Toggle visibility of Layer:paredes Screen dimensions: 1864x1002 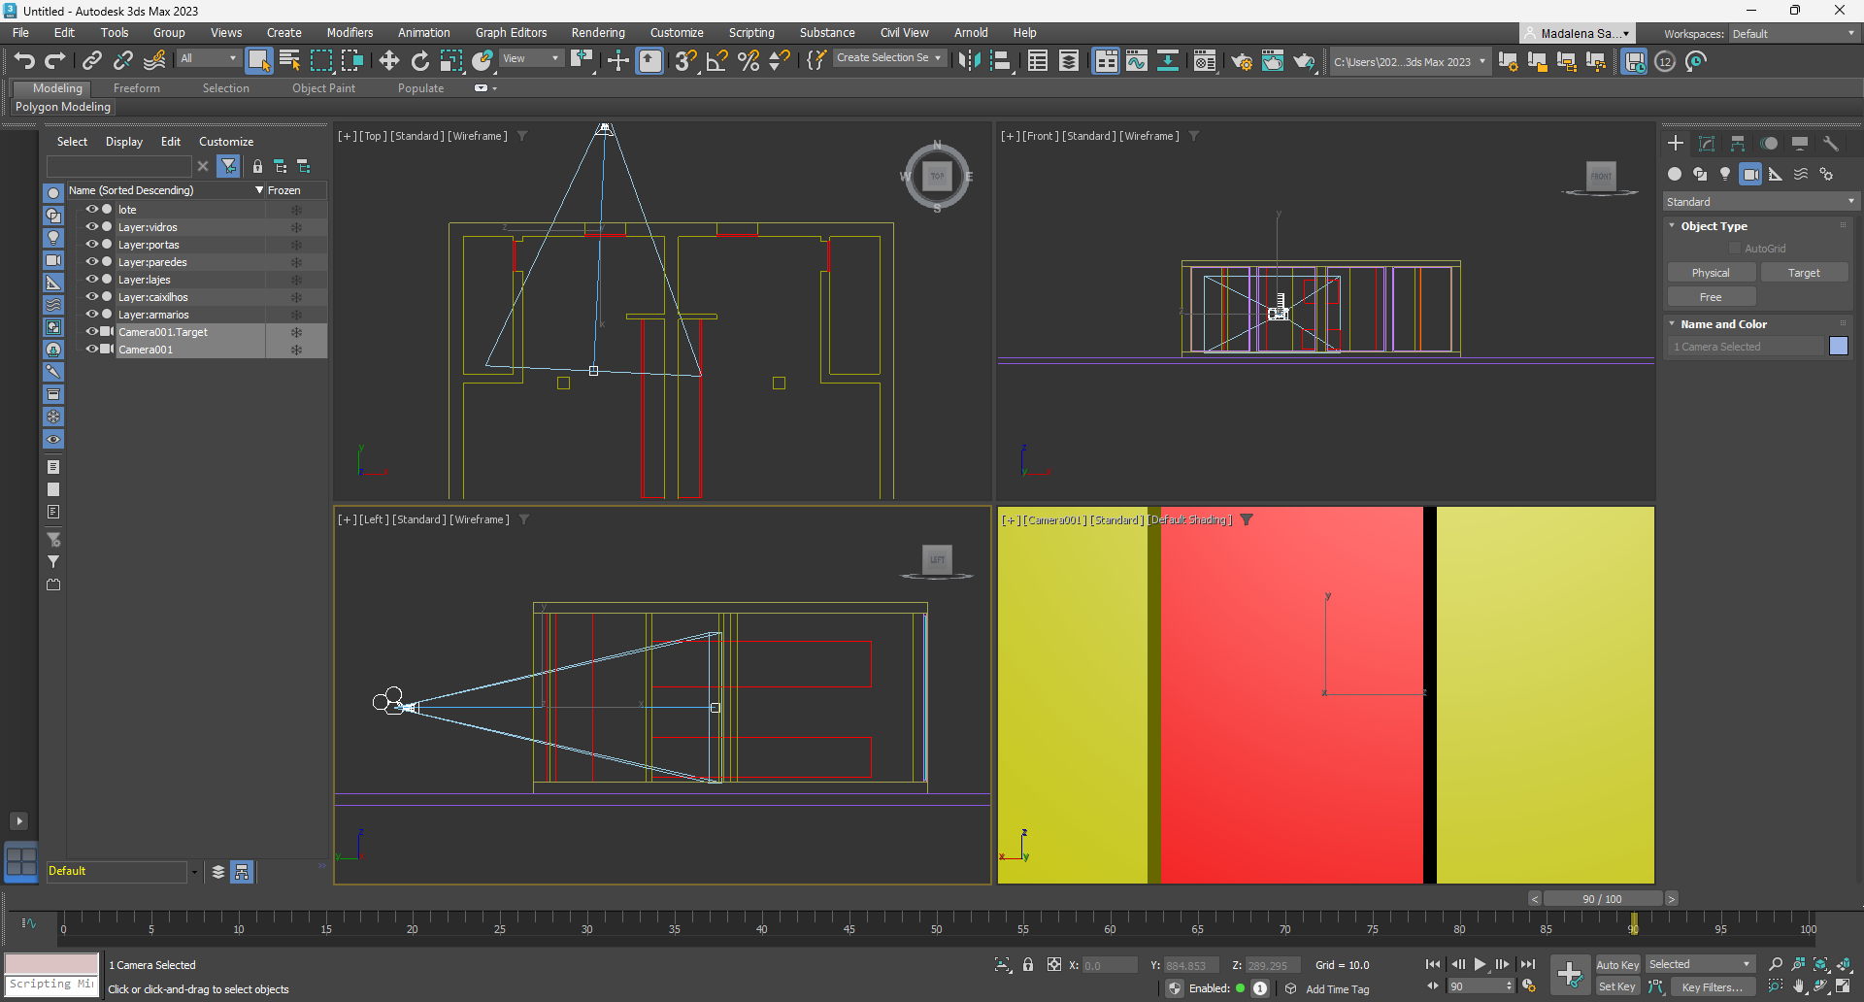pyautogui.click(x=92, y=262)
